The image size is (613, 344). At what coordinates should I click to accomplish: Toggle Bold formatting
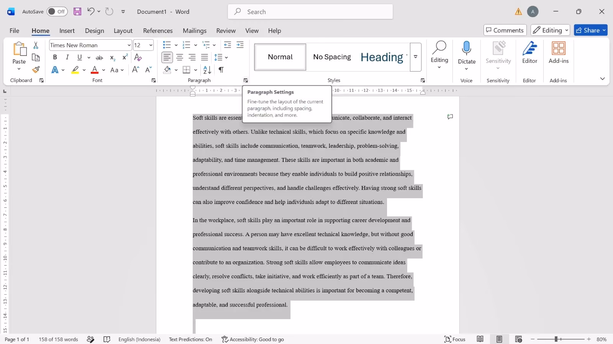click(x=55, y=57)
